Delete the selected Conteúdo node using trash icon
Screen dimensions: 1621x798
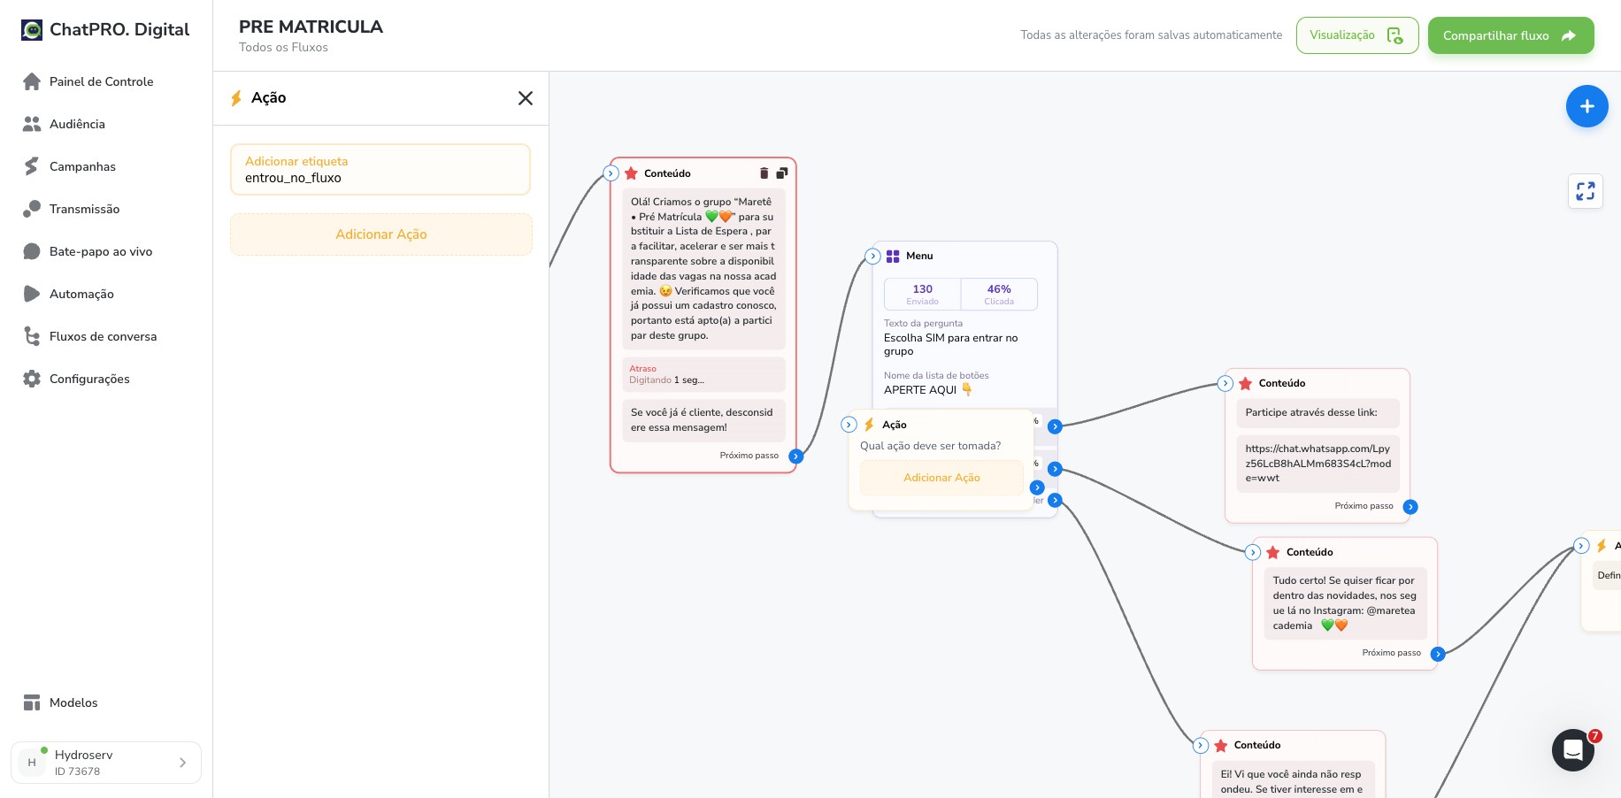click(x=764, y=173)
